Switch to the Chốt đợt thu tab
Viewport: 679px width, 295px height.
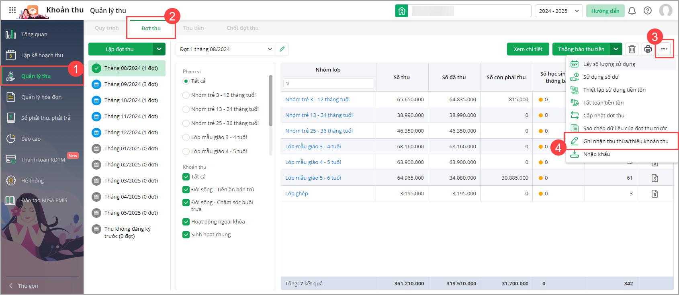[x=243, y=28]
